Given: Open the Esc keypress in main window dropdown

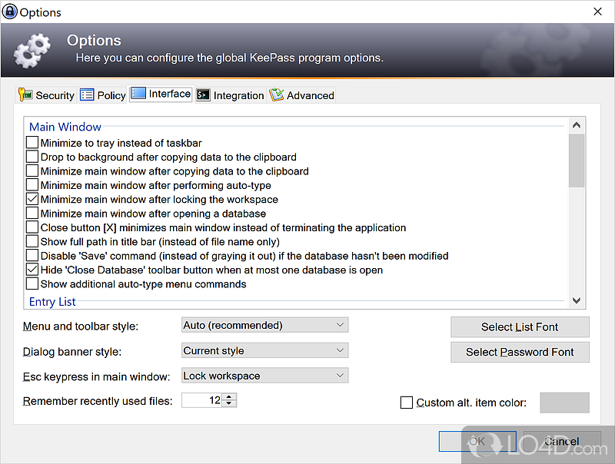Looking at the screenshot, I should (264, 376).
